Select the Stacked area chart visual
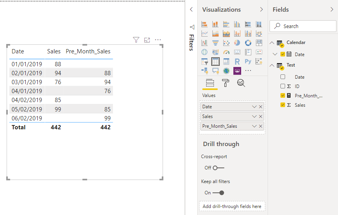 point(226,33)
